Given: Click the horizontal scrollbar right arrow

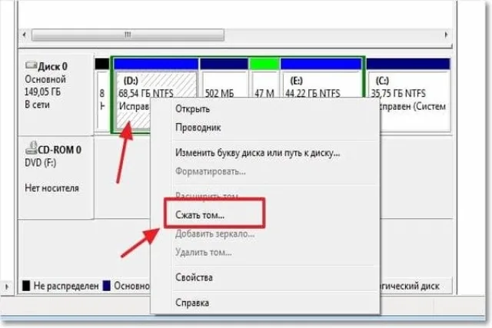Looking at the screenshot, I should (x=446, y=35).
